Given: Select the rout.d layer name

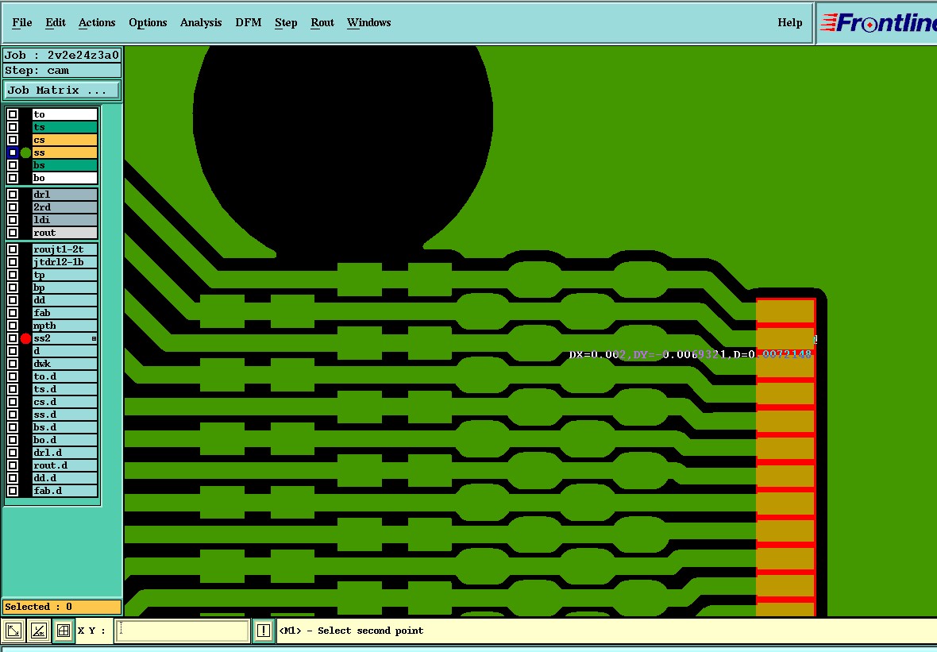Looking at the screenshot, I should 64,465.
